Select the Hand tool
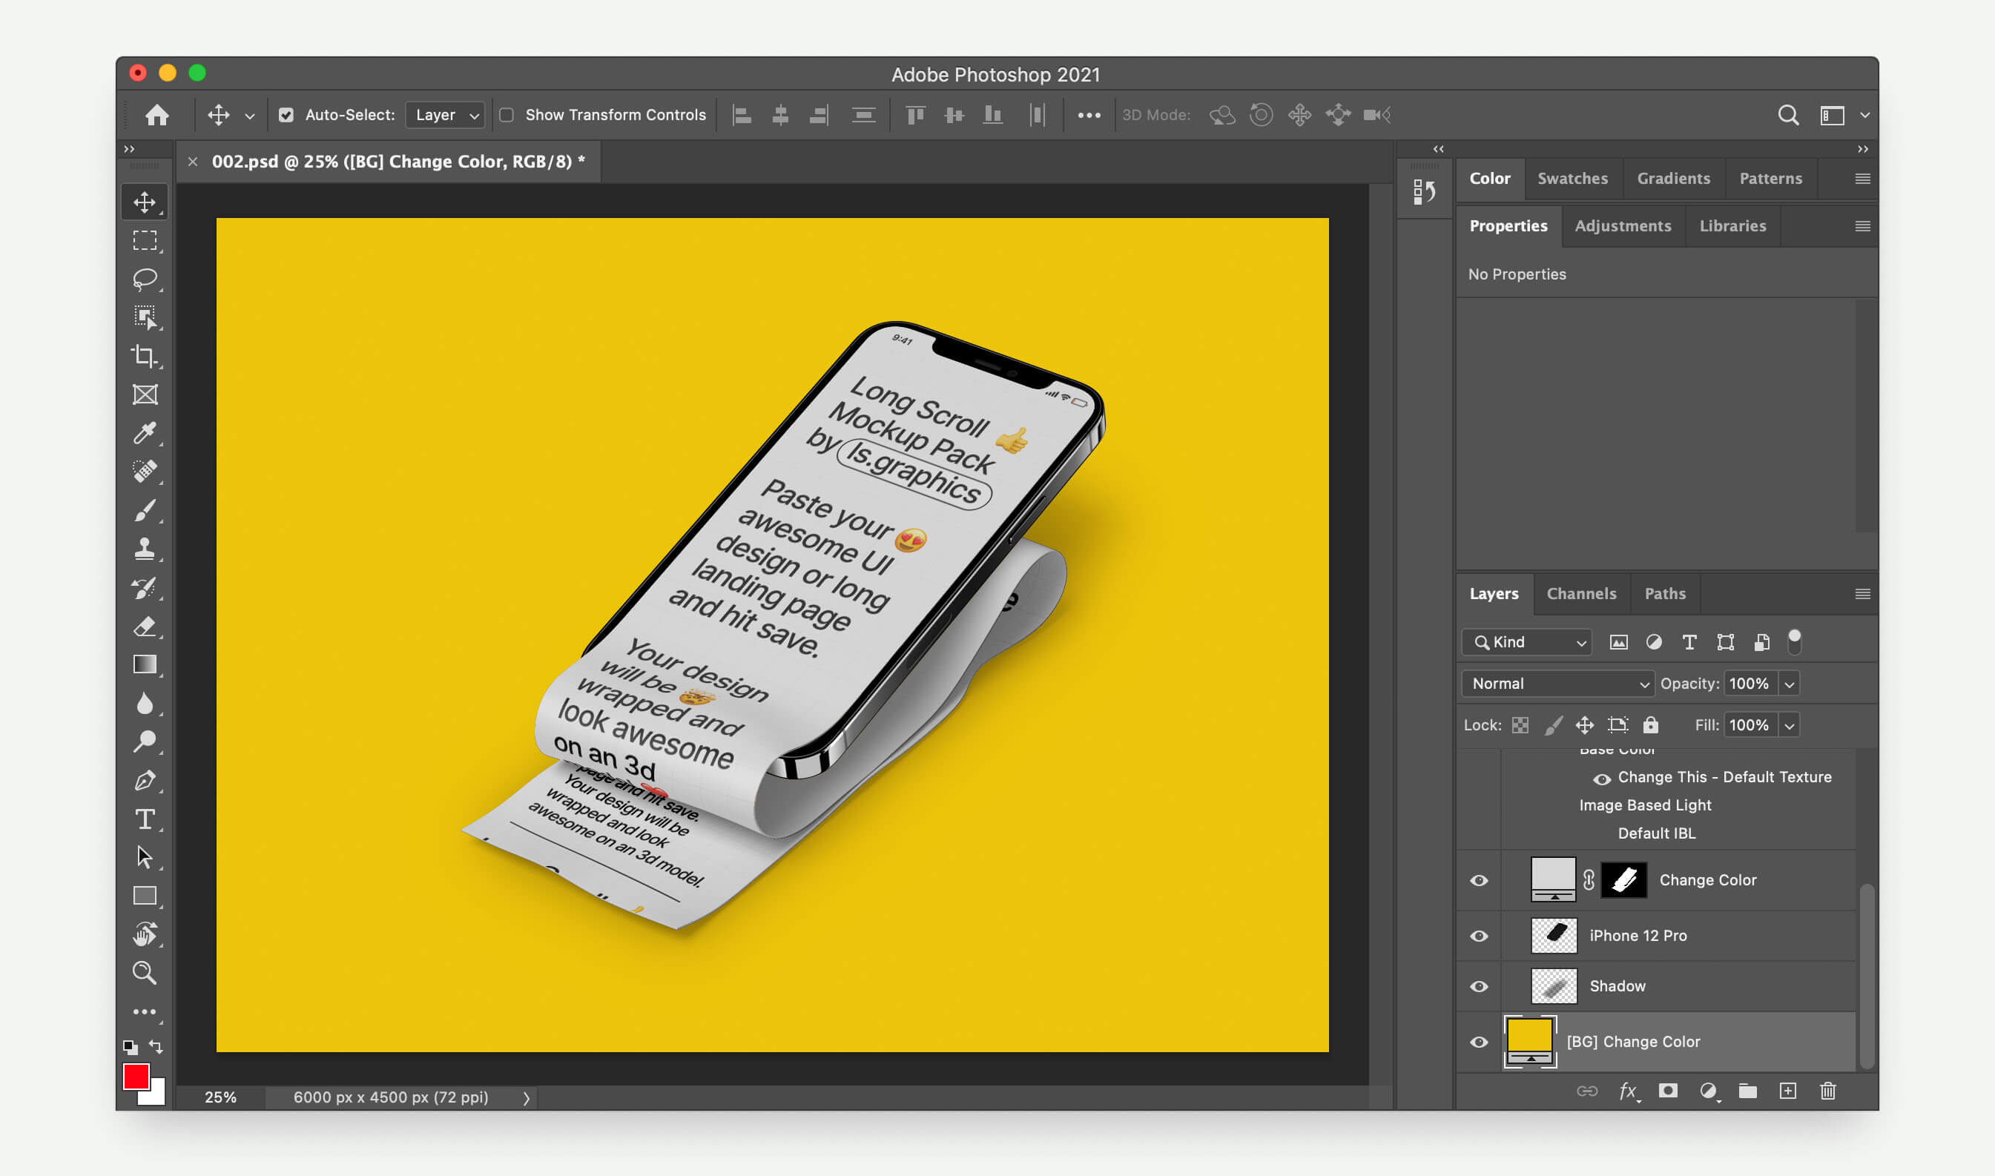 145,934
